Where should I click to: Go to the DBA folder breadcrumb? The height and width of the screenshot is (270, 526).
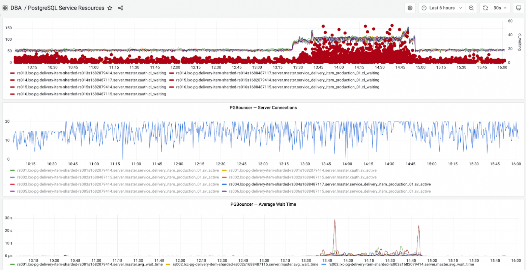coord(16,8)
